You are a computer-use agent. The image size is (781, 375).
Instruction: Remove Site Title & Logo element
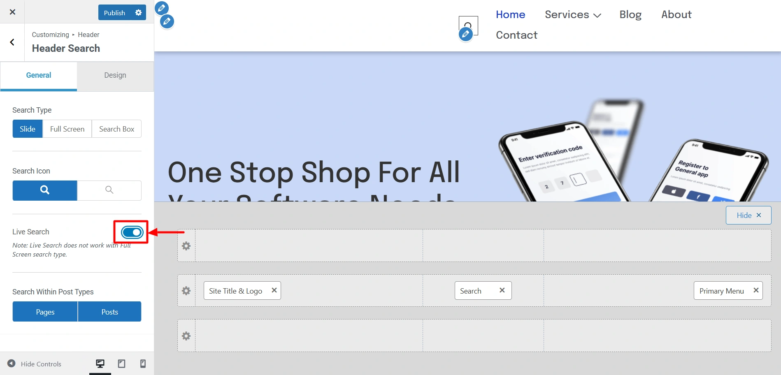[274, 290]
